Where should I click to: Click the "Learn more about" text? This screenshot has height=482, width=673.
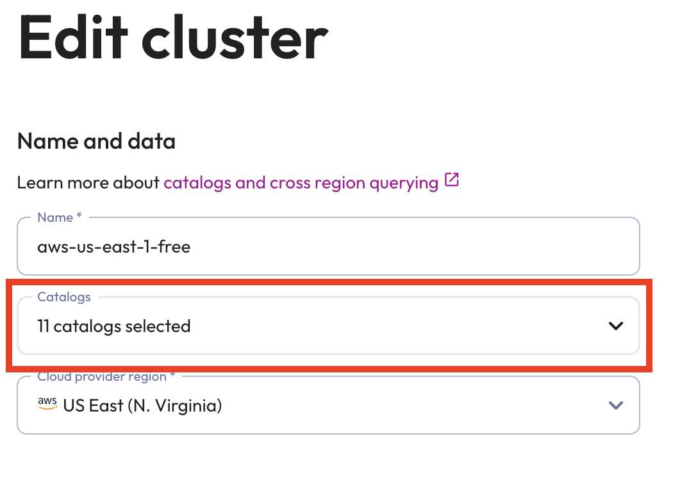88,183
